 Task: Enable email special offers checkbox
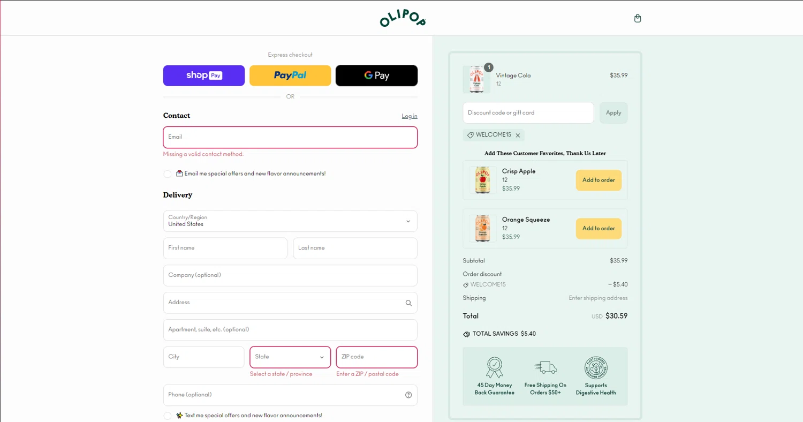point(168,174)
